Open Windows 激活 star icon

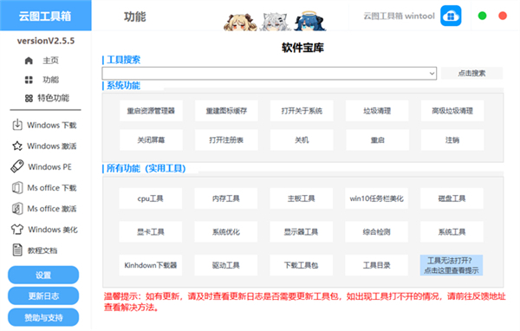[x=17, y=146]
